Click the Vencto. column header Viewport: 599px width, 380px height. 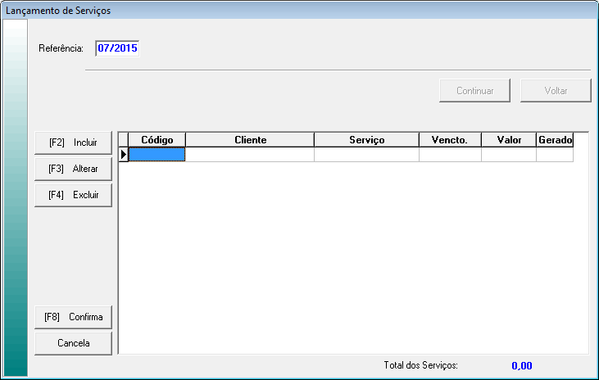[450, 140]
